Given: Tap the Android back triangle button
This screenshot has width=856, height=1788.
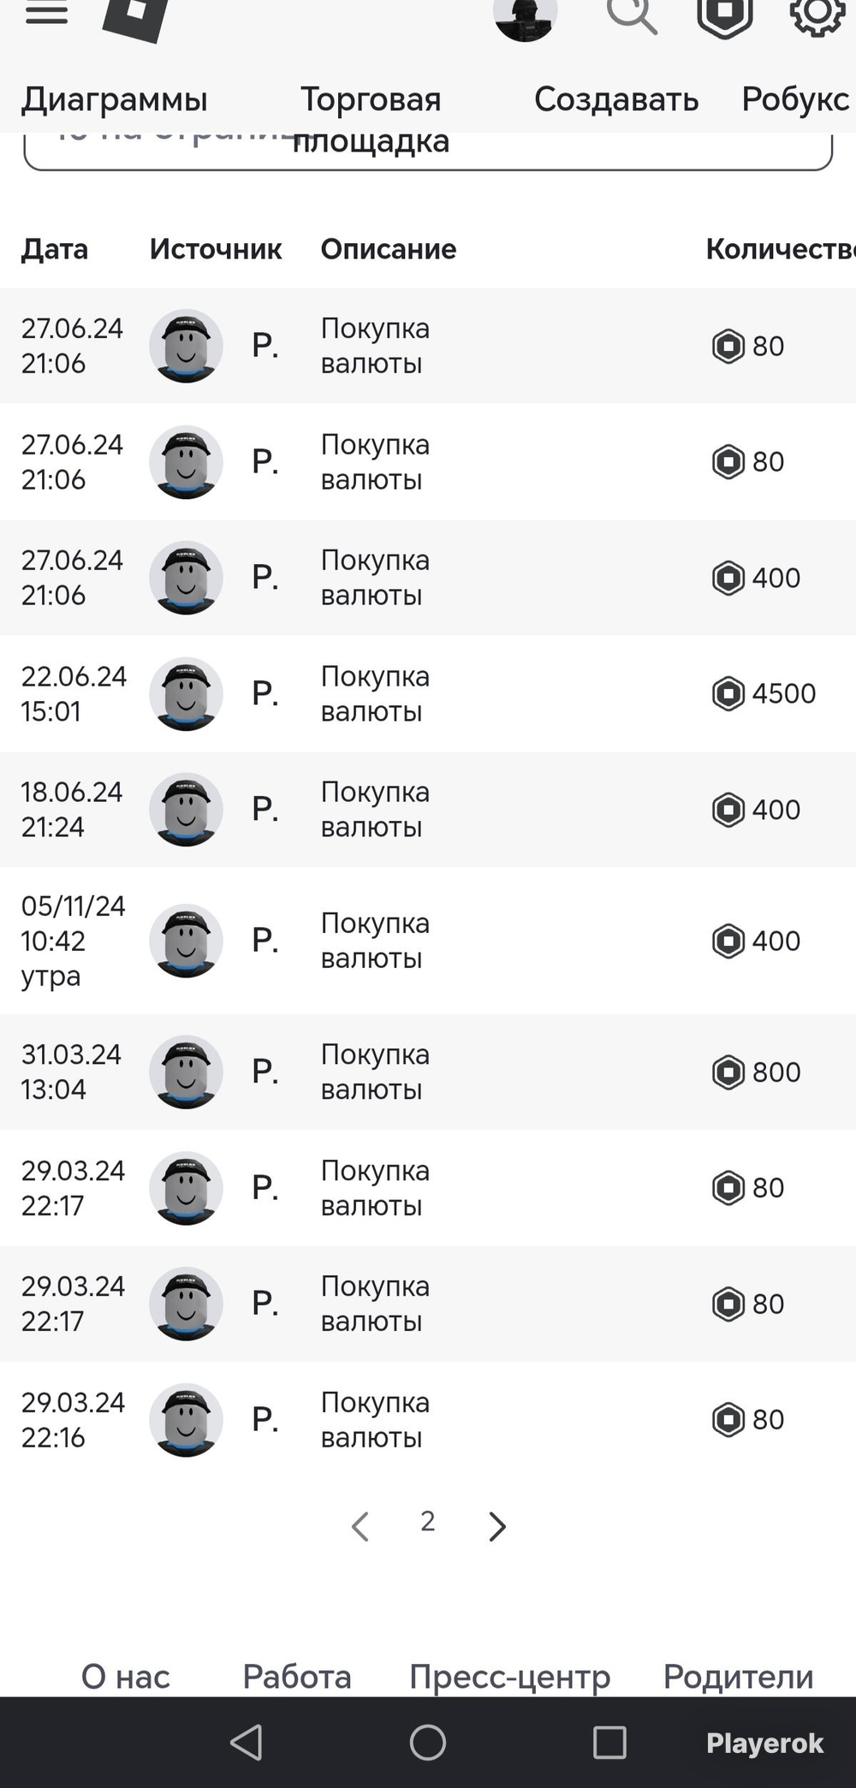Looking at the screenshot, I should pyautogui.click(x=247, y=1742).
